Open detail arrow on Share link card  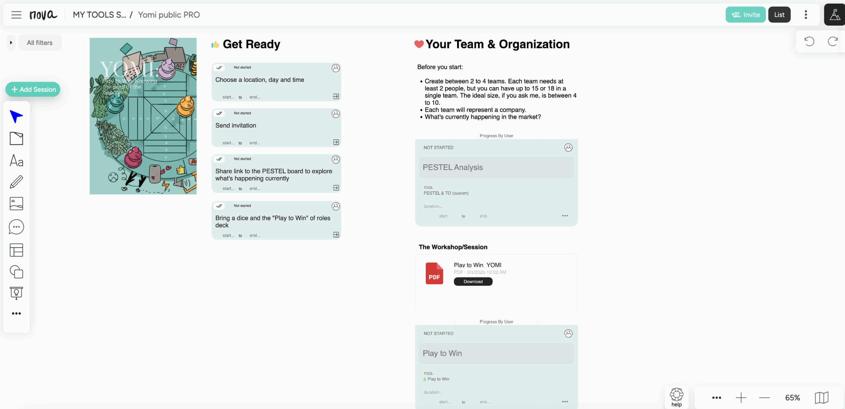336,188
